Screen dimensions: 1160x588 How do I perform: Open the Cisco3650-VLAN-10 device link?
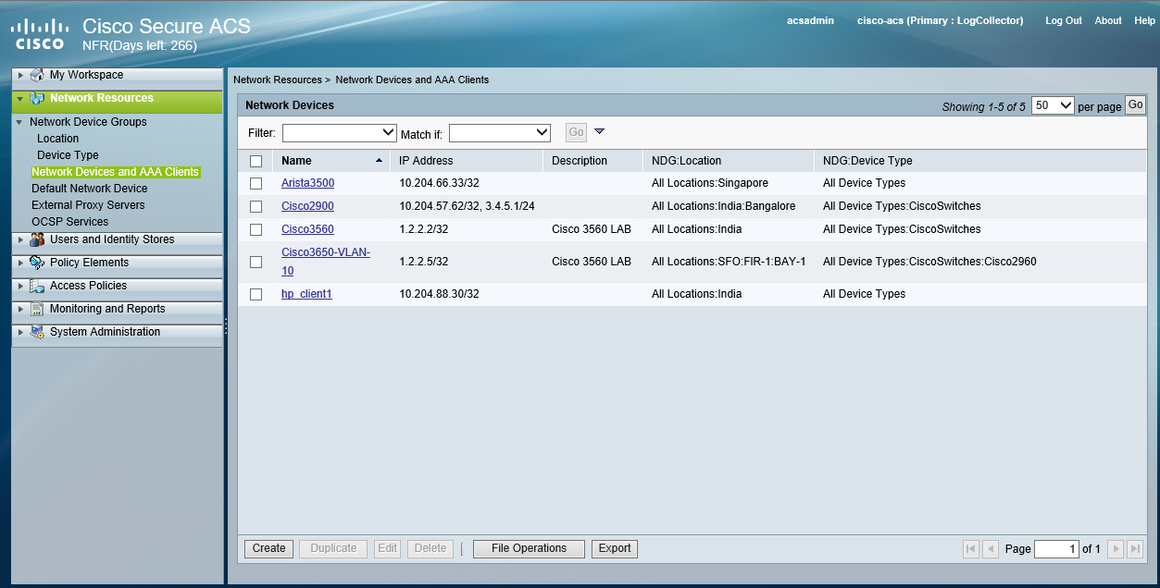click(326, 262)
